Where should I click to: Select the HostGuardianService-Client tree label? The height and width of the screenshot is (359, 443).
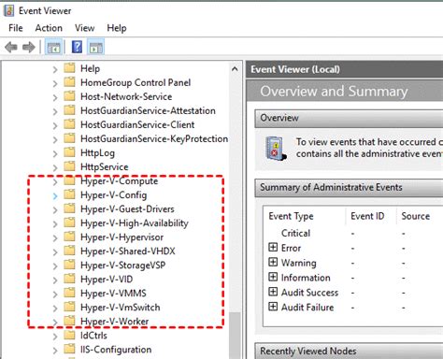click(x=137, y=124)
